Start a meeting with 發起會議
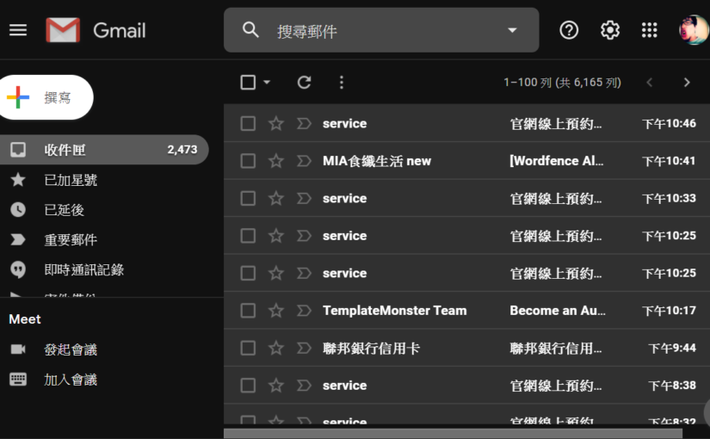Screen dimensions: 710x439 [x=71, y=349]
